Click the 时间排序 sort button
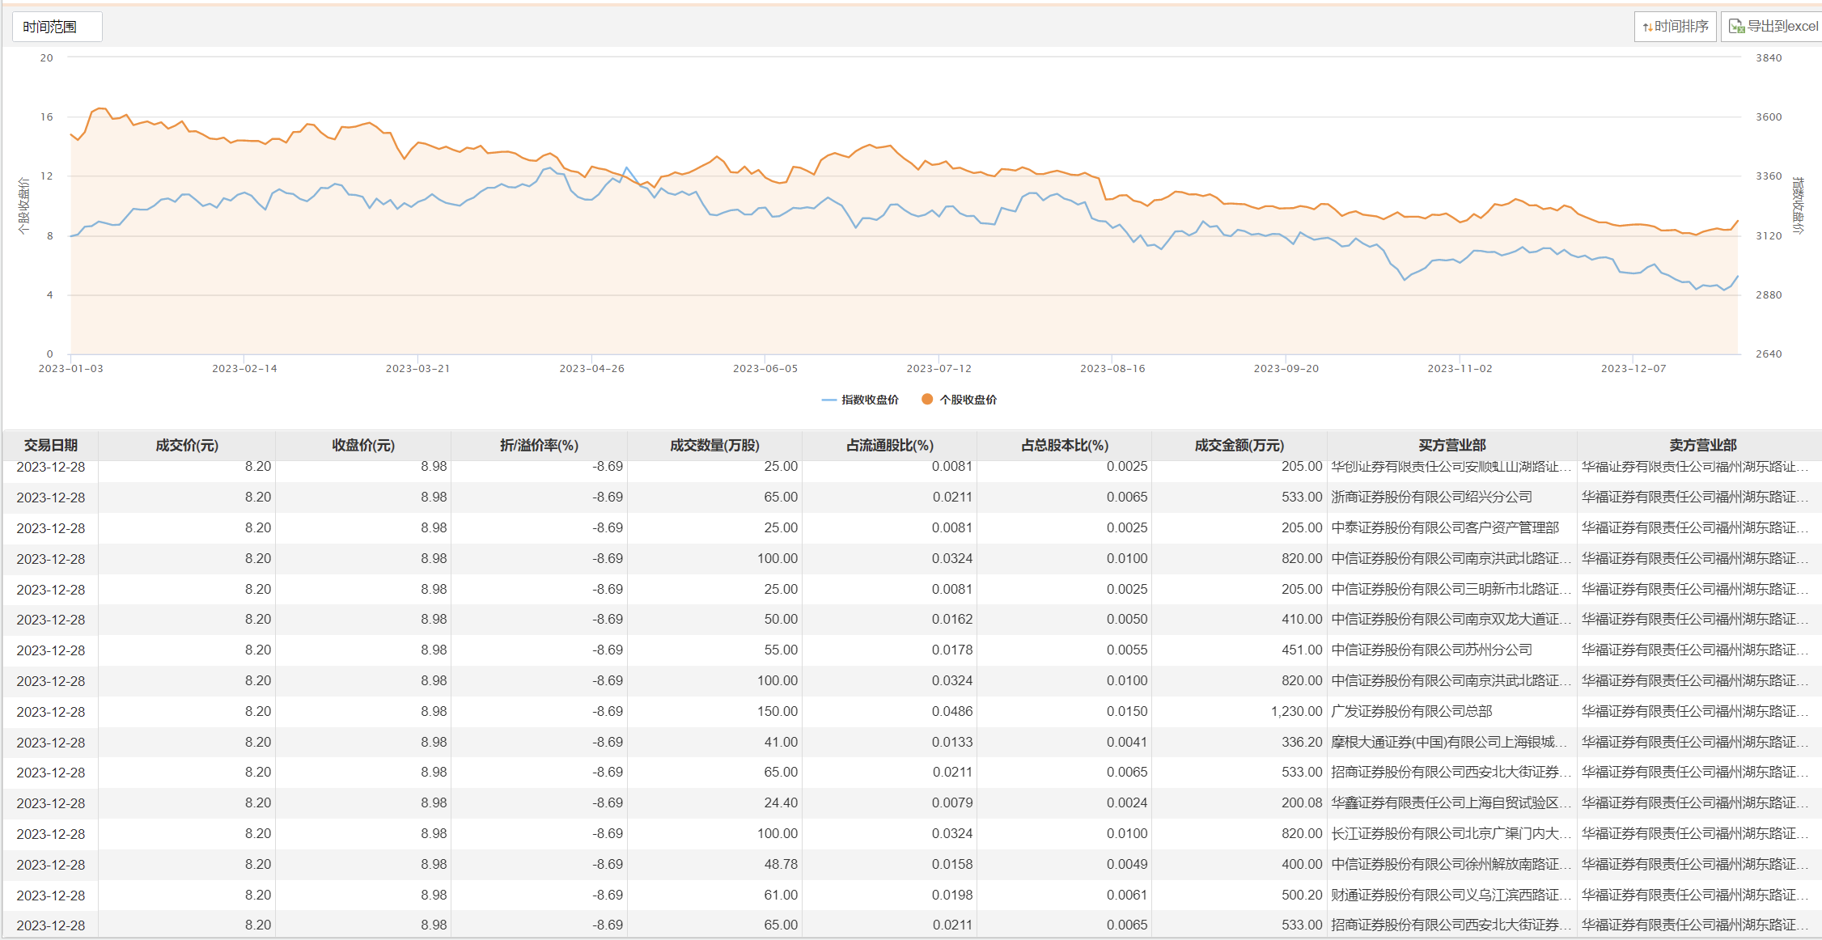This screenshot has height=940, width=1822. pos(1675,27)
